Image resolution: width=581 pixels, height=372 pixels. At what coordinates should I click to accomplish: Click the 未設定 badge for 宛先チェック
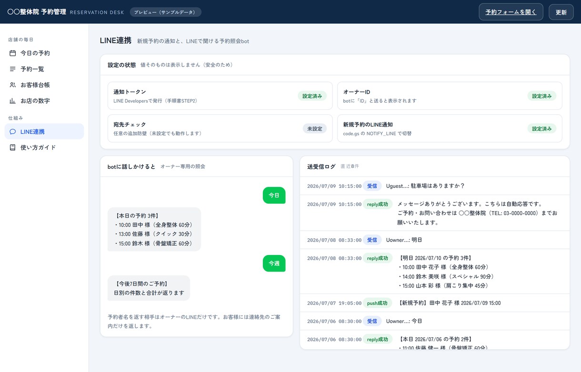315,128
